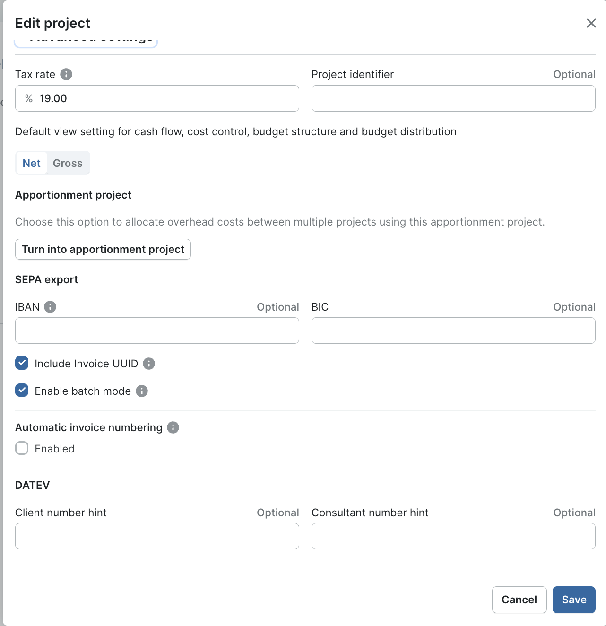
Task: Focus the Project identifier input field
Action: pos(453,98)
